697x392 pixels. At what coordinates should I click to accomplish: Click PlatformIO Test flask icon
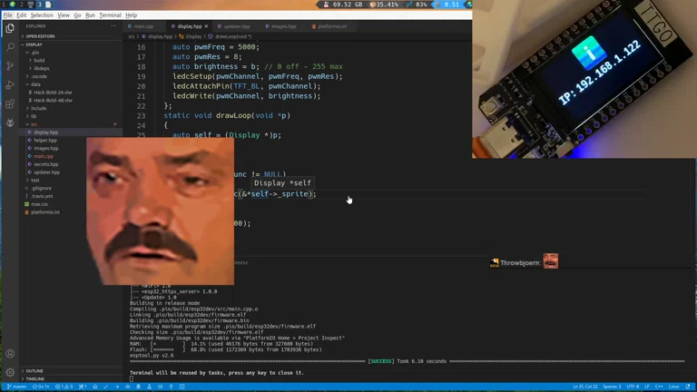150,387
